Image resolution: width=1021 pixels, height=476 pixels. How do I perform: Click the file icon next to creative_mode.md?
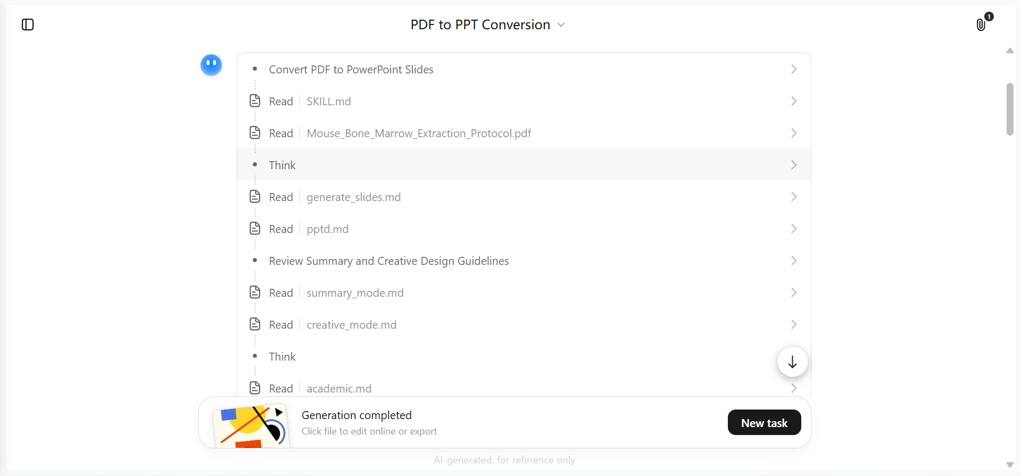pyautogui.click(x=255, y=324)
